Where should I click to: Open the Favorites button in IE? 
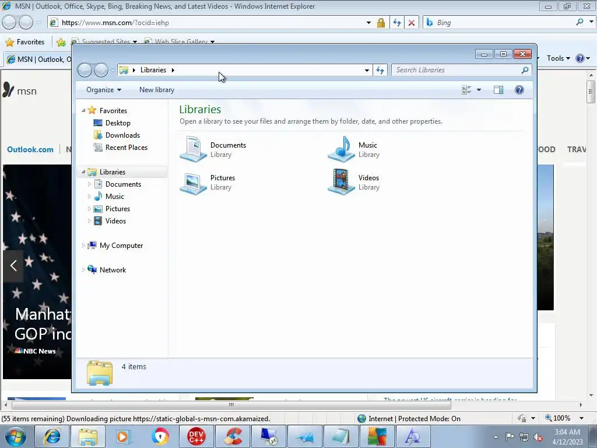point(24,42)
